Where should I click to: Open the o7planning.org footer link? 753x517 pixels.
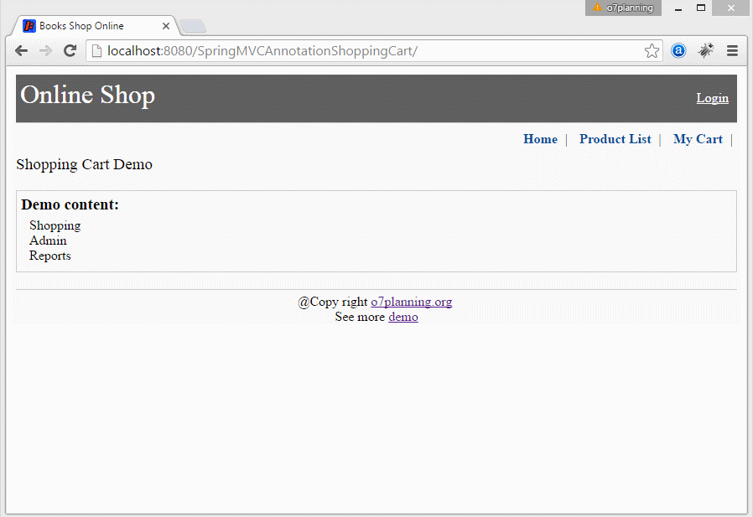click(411, 302)
